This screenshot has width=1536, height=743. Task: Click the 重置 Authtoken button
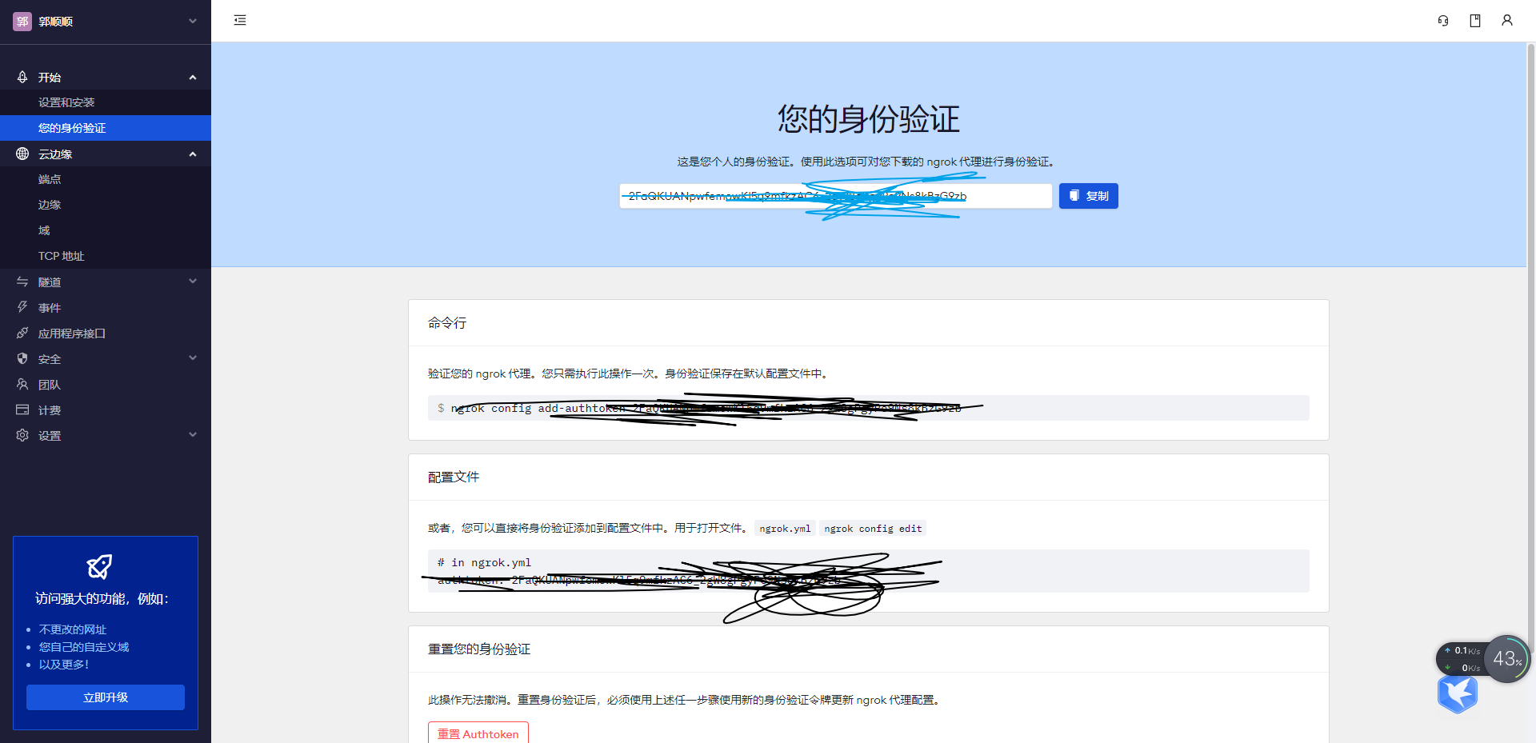tap(478, 733)
